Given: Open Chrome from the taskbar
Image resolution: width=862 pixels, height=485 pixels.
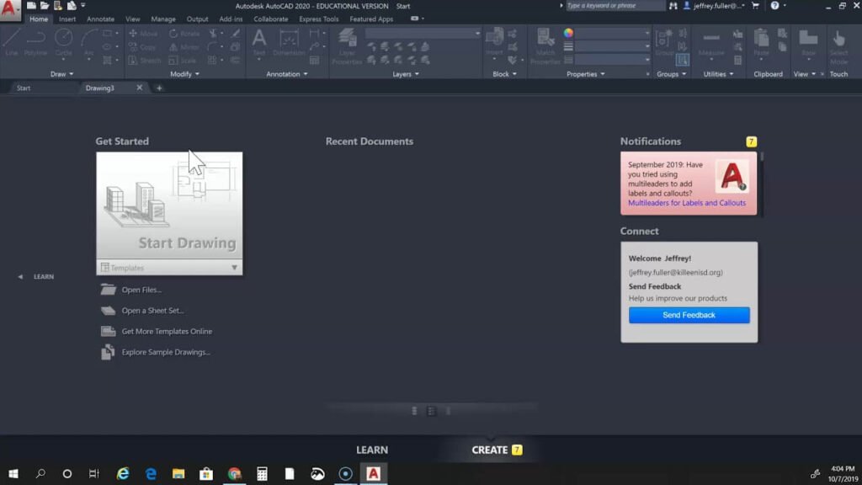Looking at the screenshot, I should [x=234, y=473].
